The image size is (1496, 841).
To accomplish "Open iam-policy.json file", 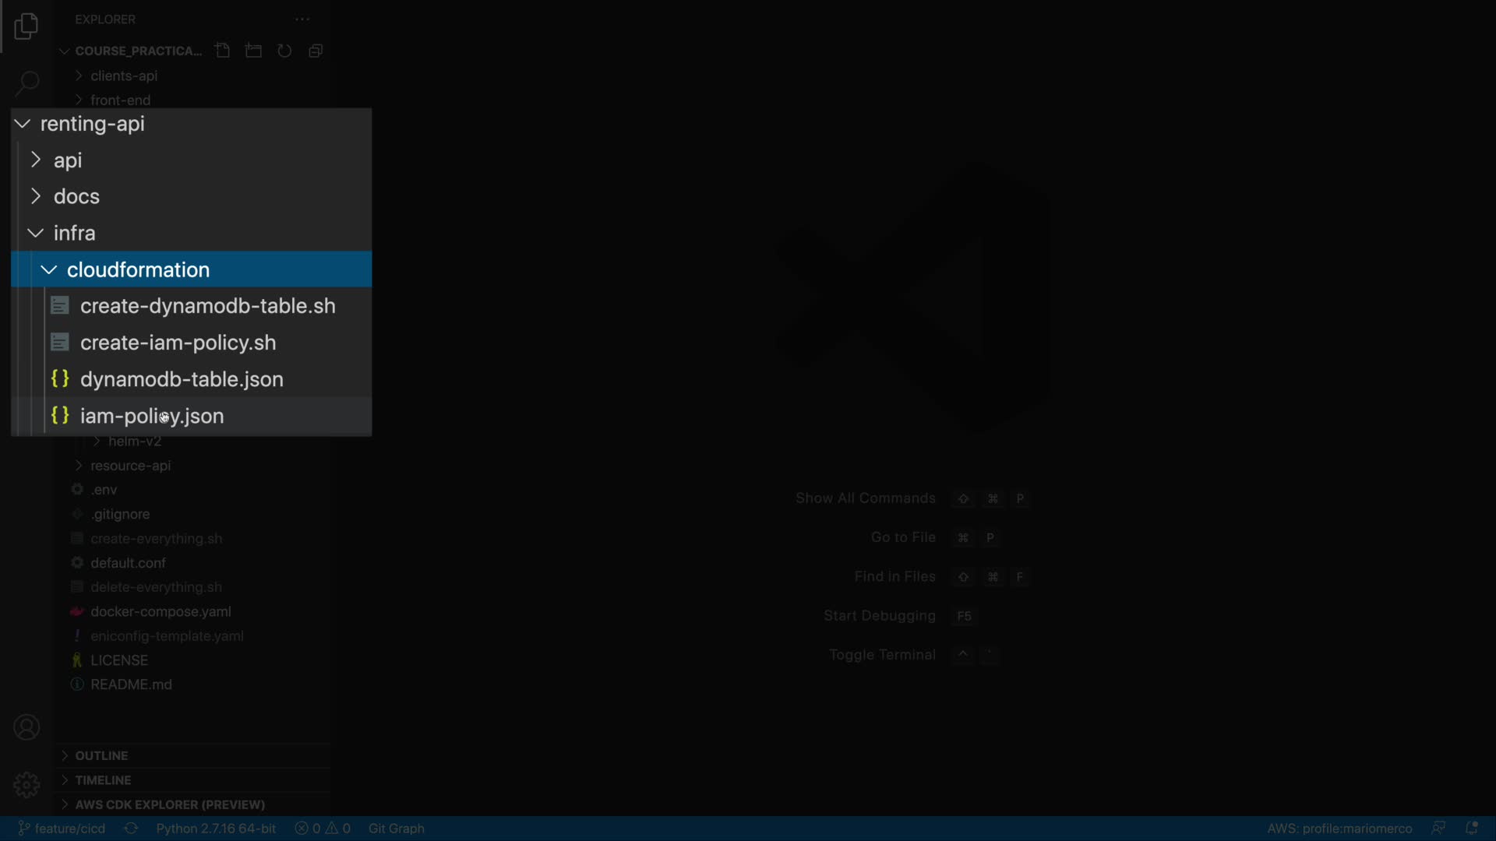I will coord(152,416).
